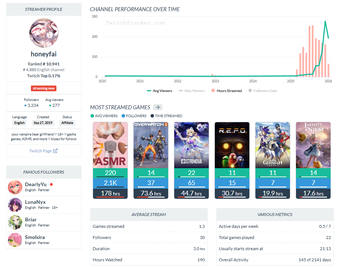
Task: Open LunaNyx's channel name link
Action: (x=35, y=202)
